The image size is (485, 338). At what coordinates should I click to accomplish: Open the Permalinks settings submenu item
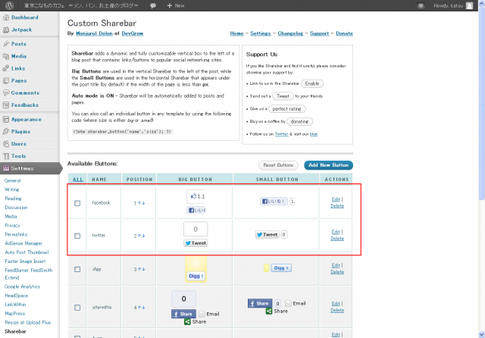coord(16,234)
